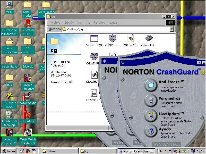Click the "Modificado: 15/12/97 3:01" text

click(x=61, y=74)
